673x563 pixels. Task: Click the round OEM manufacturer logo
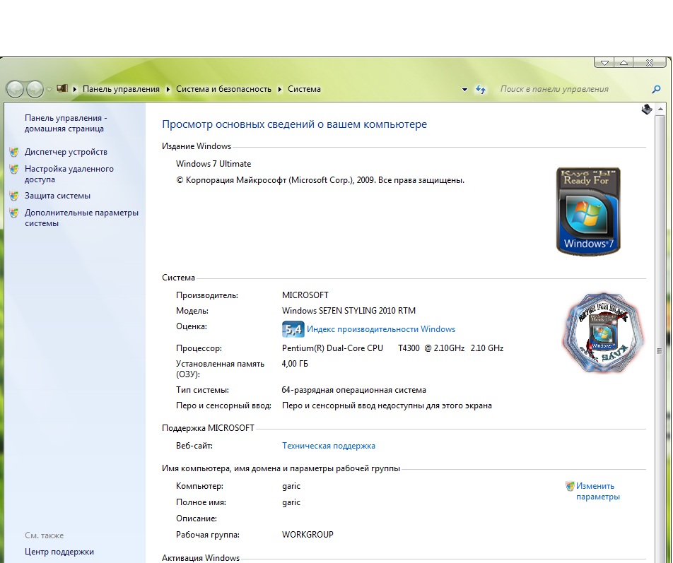pyautogui.click(x=603, y=332)
